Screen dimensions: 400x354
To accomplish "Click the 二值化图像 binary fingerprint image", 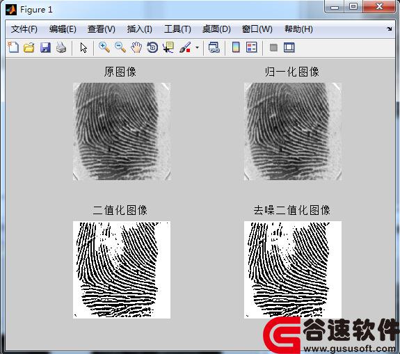I will click(x=122, y=270).
